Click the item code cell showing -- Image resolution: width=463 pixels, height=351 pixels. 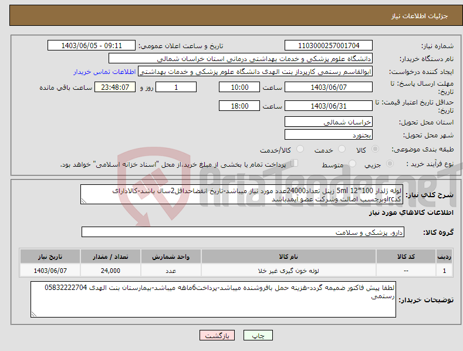(x=406, y=271)
